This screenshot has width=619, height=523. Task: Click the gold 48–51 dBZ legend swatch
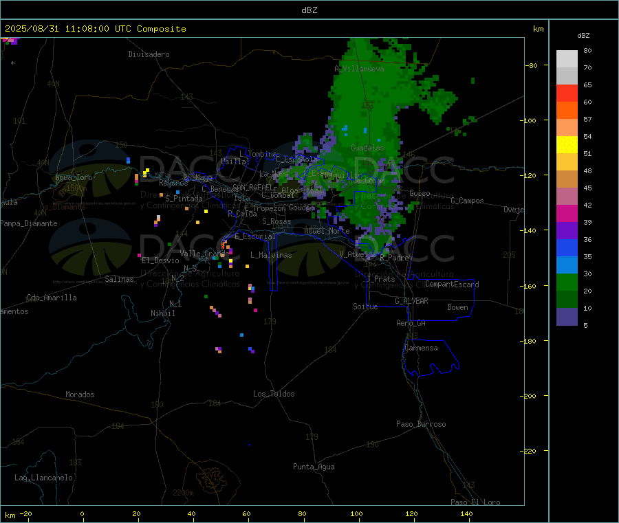[x=567, y=162]
